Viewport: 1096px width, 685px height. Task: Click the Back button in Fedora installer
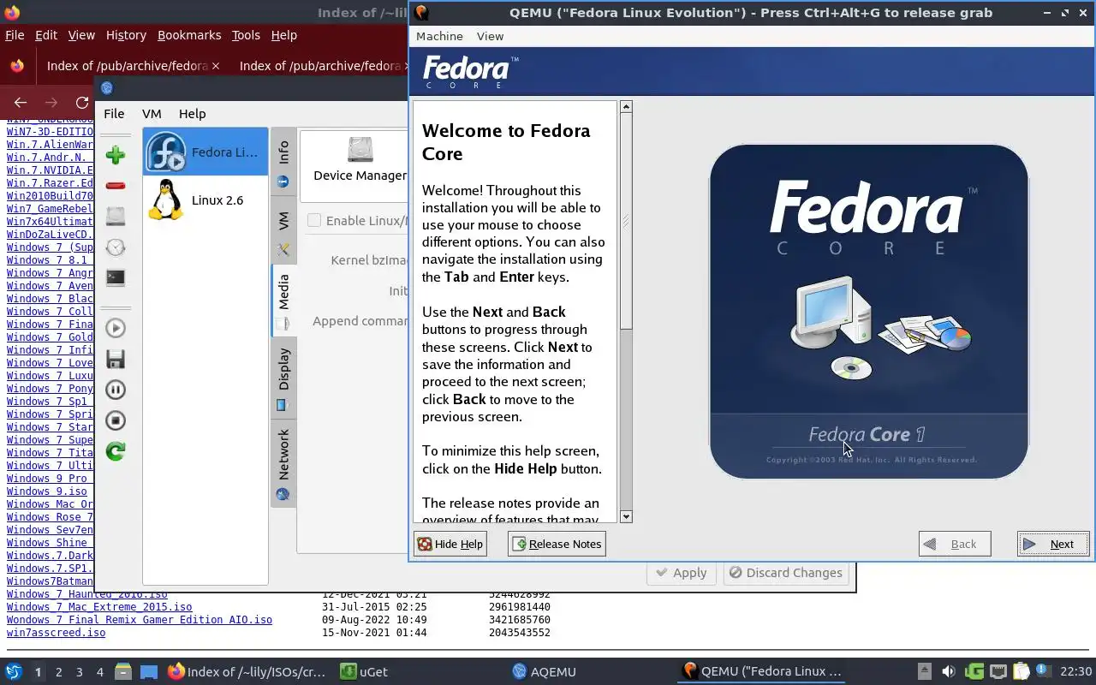pos(955,544)
